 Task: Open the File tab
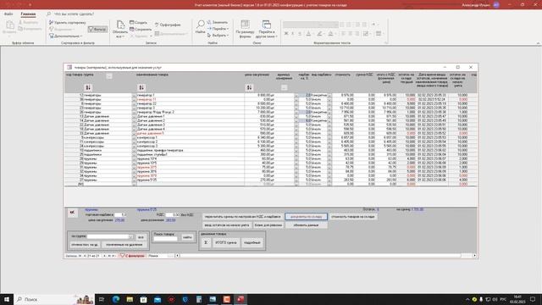tap(8, 14)
